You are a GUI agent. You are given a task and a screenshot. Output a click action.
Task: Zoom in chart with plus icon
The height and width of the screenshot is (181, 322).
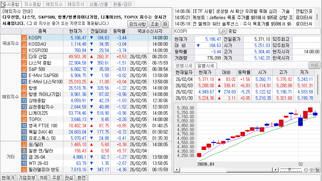[311, 170]
